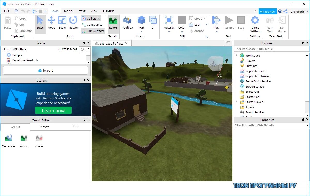Activate the Scale tool
This screenshot has height=196, width=310.
pos(62,23)
